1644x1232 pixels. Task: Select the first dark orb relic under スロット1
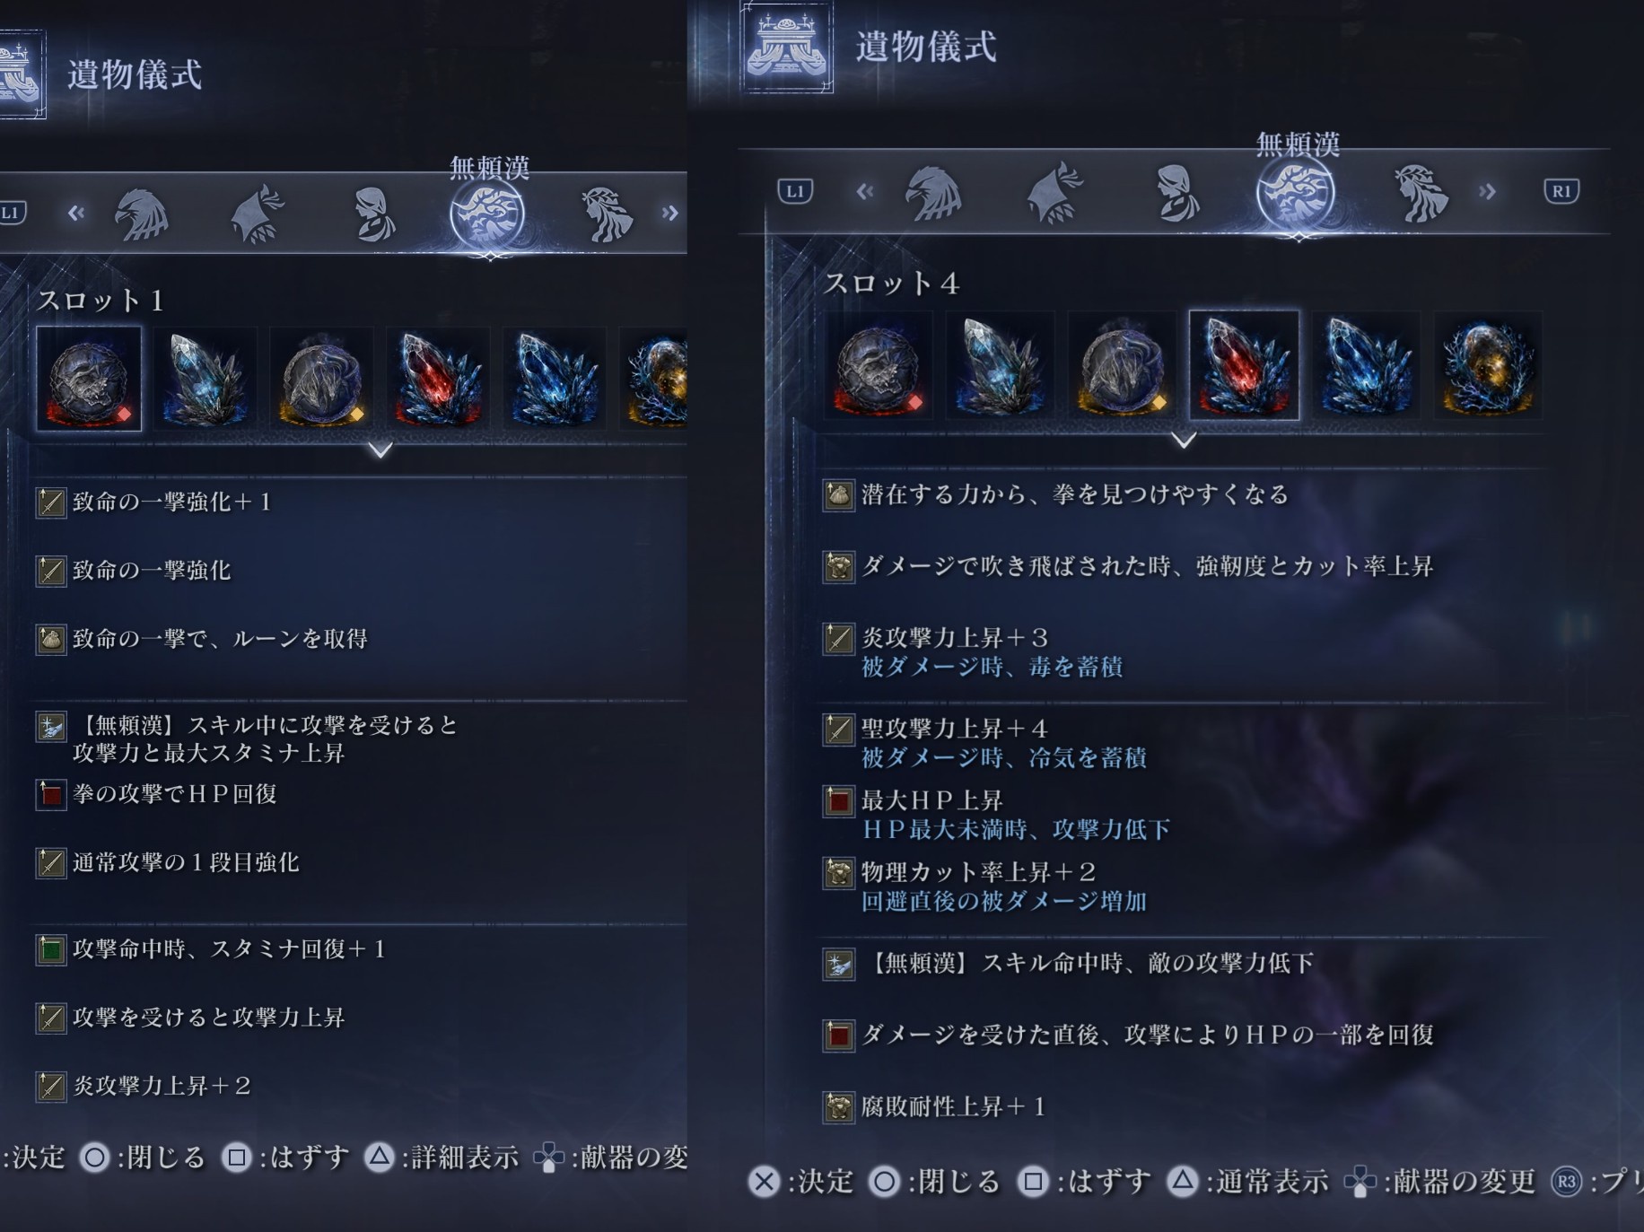[89, 379]
